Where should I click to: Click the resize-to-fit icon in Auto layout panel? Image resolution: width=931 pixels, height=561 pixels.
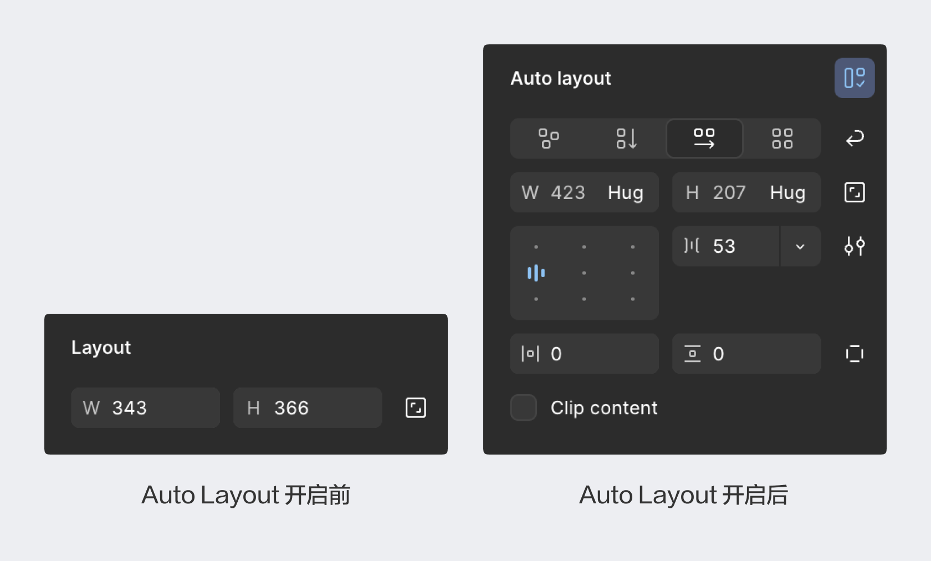pyautogui.click(x=854, y=192)
